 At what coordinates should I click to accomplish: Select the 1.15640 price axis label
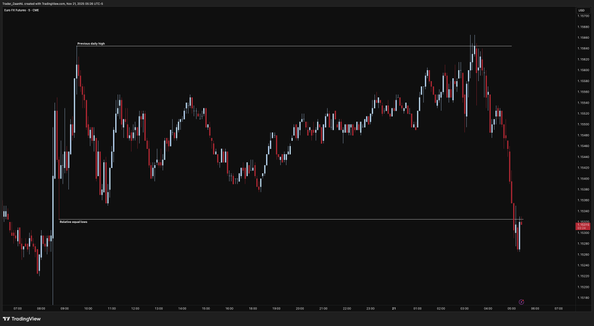coord(583,48)
